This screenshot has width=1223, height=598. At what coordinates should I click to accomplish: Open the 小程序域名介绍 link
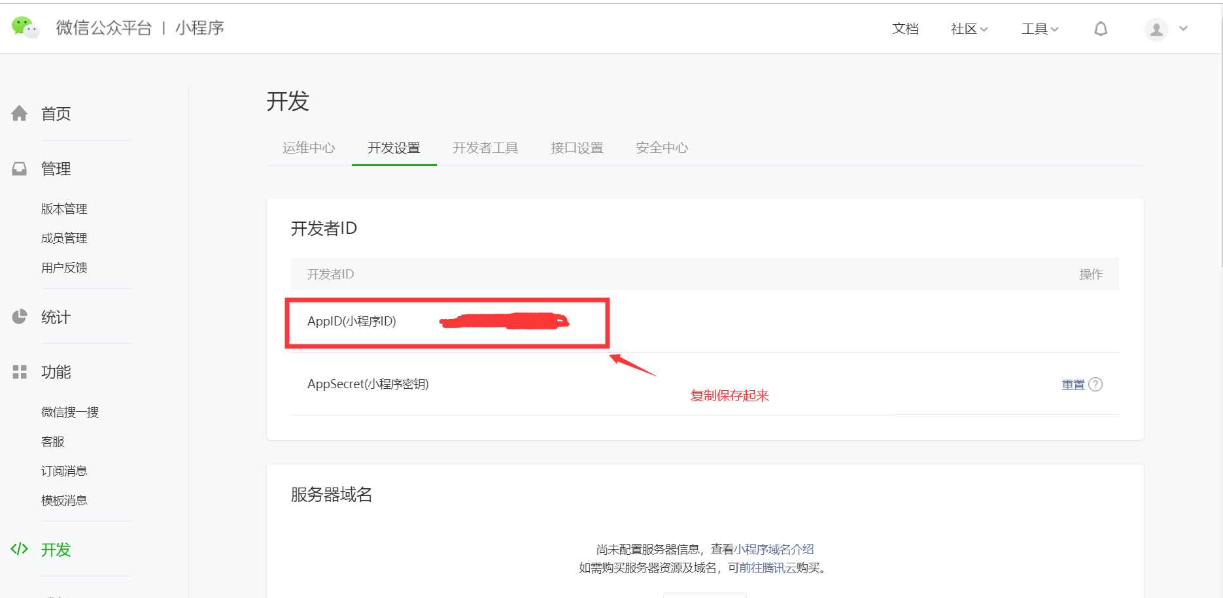point(774,549)
